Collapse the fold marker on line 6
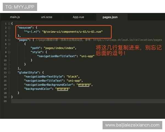 tap(9, 44)
